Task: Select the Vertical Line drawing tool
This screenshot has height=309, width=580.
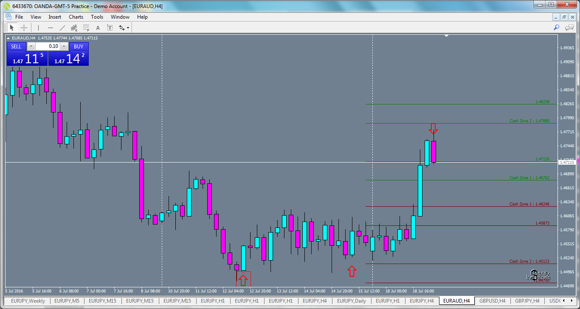Action: (x=38, y=27)
